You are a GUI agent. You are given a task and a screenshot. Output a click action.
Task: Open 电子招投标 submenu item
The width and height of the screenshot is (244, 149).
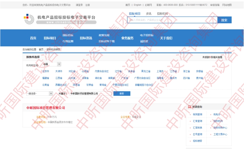point(147,35)
